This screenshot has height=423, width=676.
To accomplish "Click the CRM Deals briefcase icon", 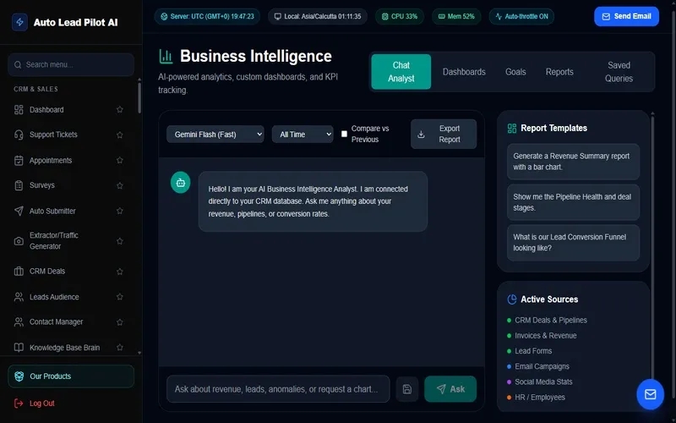I will pos(19,271).
